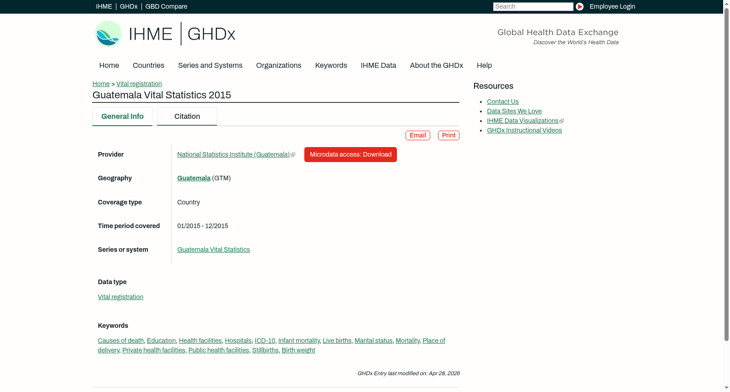Open the Countries menu

(148, 66)
